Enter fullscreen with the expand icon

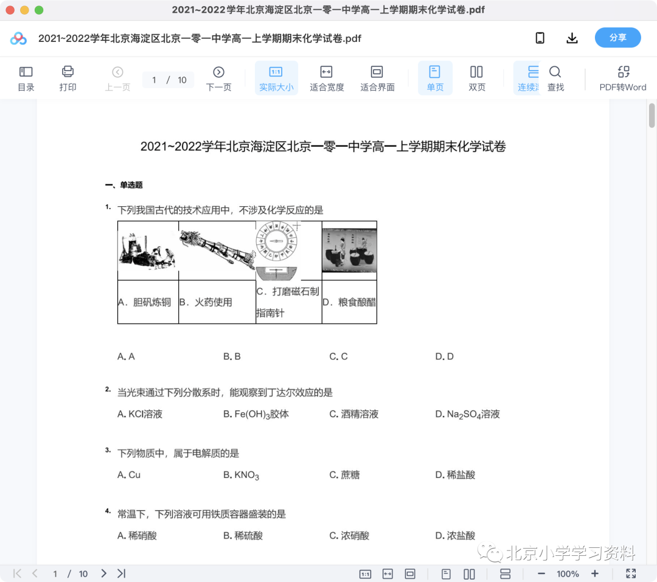pyautogui.click(x=631, y=573)
